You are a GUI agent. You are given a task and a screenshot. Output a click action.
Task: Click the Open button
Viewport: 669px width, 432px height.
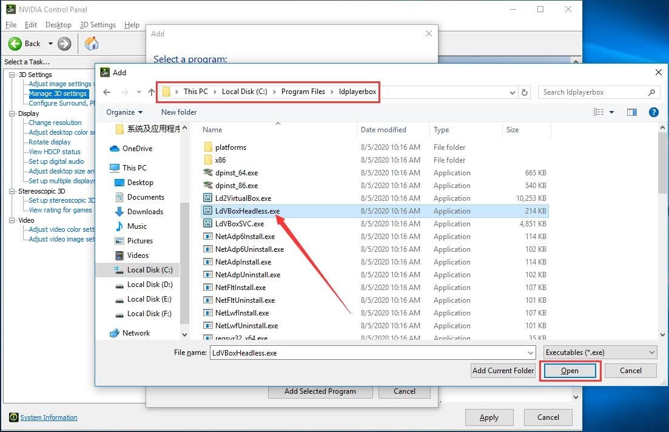tap(569, 370)
